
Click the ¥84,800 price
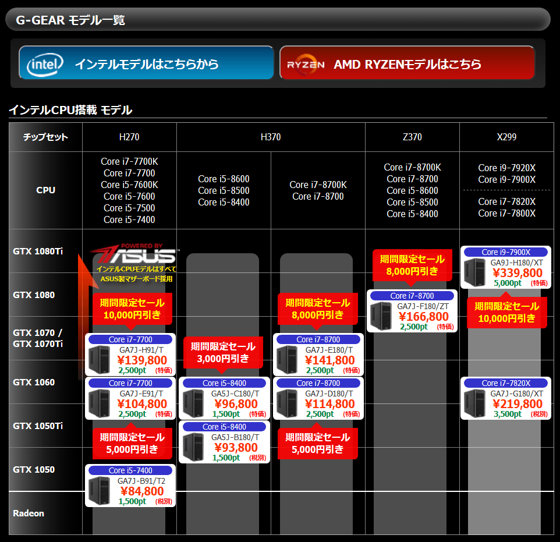pos(142,491)
